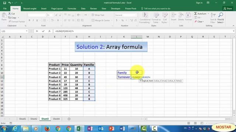This screenshot has height=132, width=236.
Task: Open the File tab
Action: [5, 8]
